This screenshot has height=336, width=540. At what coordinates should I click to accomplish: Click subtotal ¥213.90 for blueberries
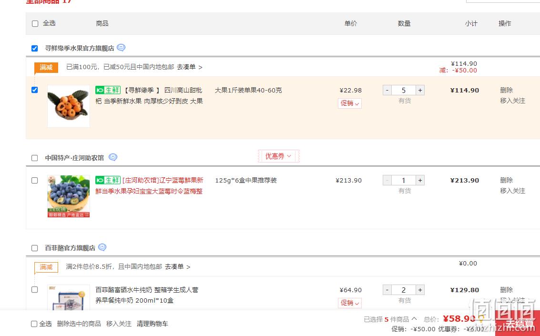tap(465, 180)
